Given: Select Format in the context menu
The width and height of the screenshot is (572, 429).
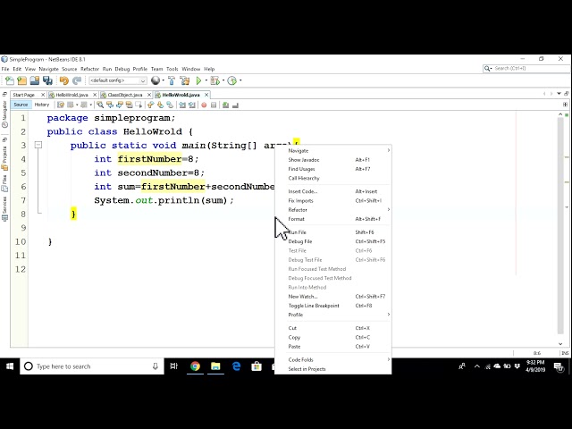Looking at the screenshot, I should pyautogui.click(x=333, y=219).
